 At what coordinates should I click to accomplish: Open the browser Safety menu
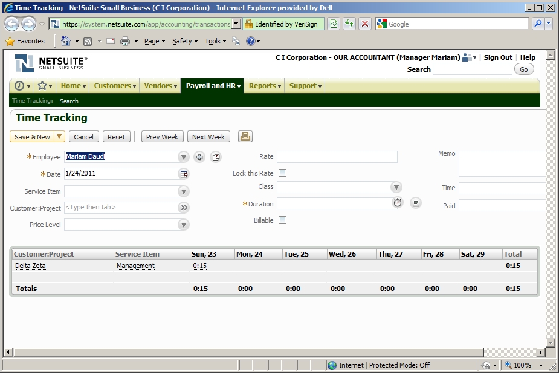pos(185,41)
